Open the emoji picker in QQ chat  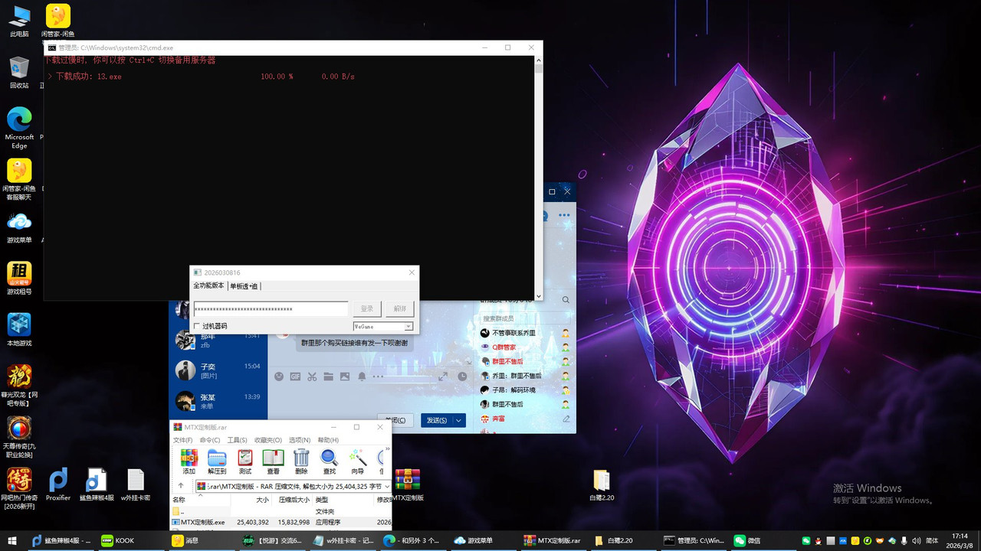279,377
